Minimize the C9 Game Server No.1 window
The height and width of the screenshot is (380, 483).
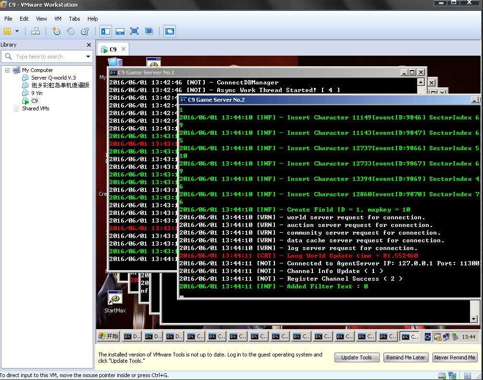click(x=405, y=72)
